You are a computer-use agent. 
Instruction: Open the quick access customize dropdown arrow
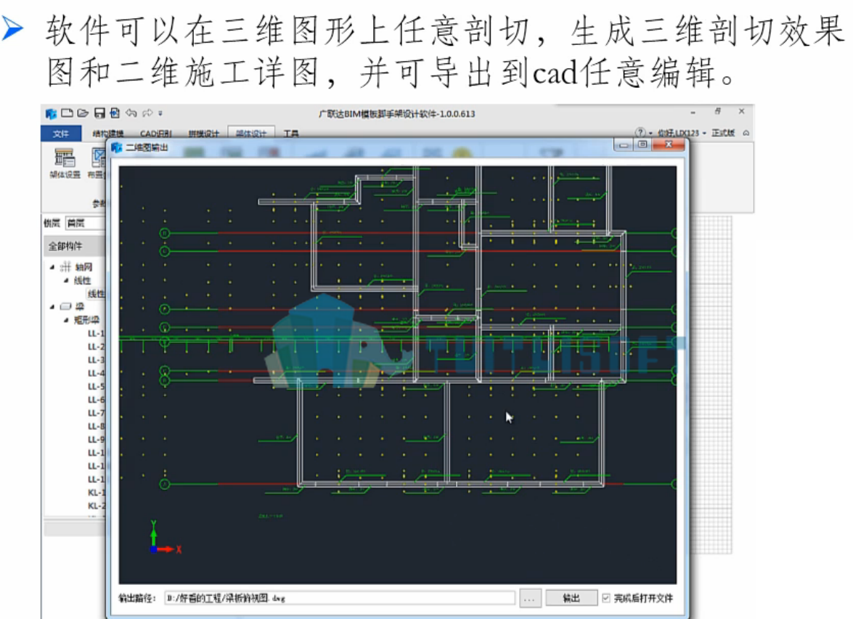pos(160,114)
